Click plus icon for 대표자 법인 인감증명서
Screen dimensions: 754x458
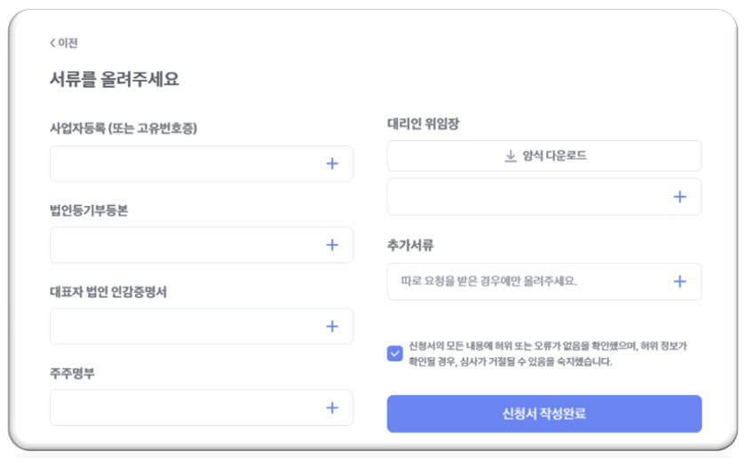[332, 327]
